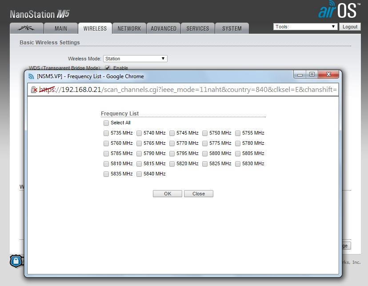Check the 5750 MHz box
Viewport: 368px width, 286px height.
coord(204,133)
